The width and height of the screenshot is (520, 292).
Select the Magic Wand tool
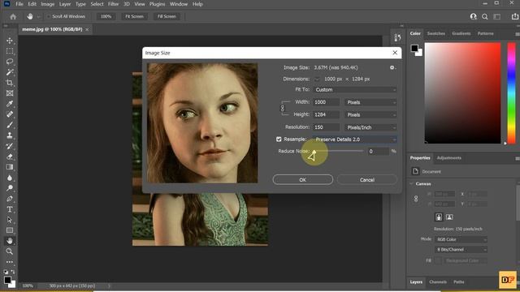pyautogui.click(x=10, y=72)
